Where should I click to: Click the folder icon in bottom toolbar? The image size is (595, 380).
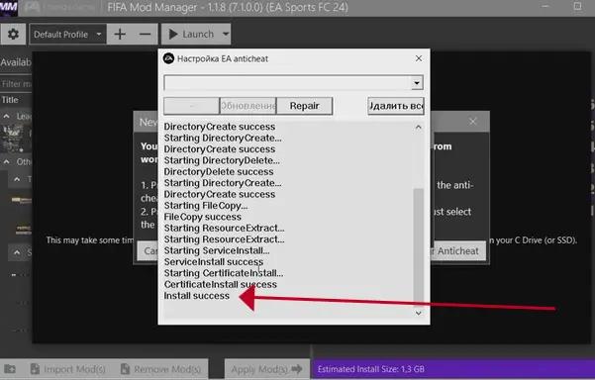10,369
